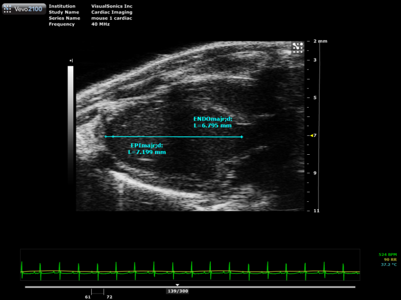The image size is (401, 300).
Task: Click the 37.2 °C temperature readout
Action: [389, 264]
